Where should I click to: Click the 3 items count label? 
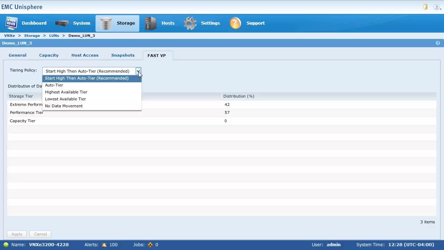428,222
